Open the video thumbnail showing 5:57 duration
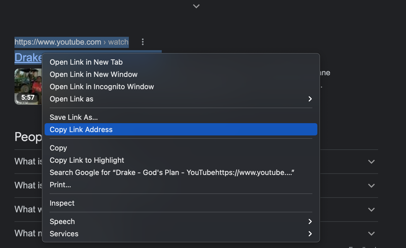Screen dimensions: 406x248 (28, 87)
